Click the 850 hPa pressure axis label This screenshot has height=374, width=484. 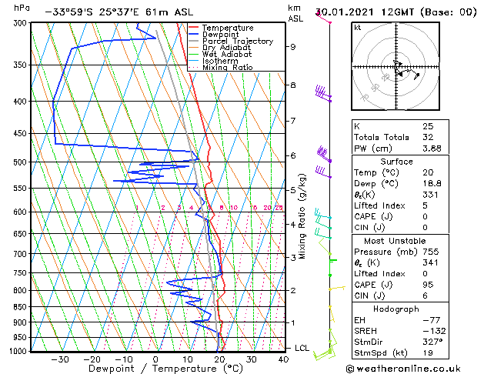tap(22, 307)
